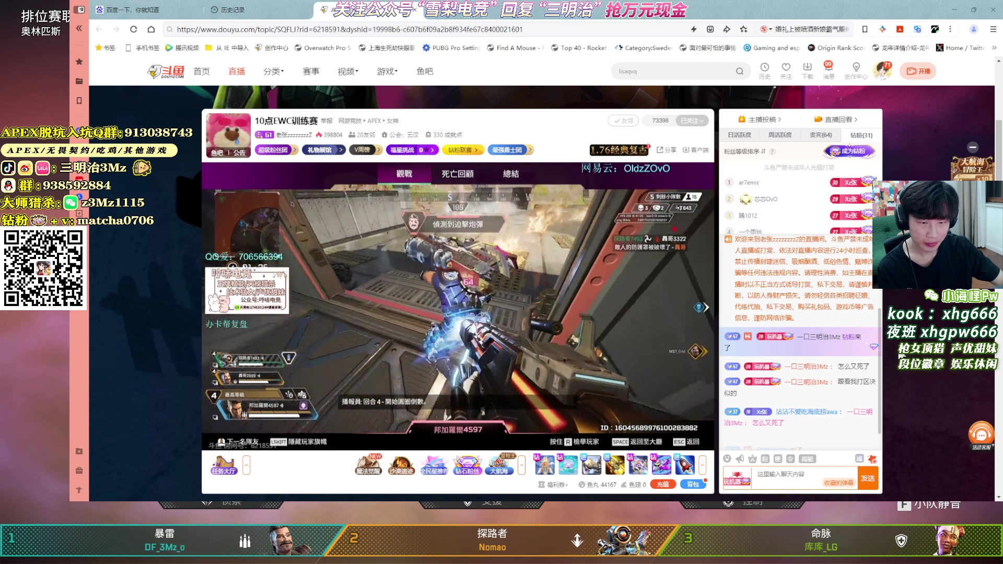Expand gift list arrow after rocket
Screen dimensions: 1003x564
pyautogui.click(x=703, y=464)
